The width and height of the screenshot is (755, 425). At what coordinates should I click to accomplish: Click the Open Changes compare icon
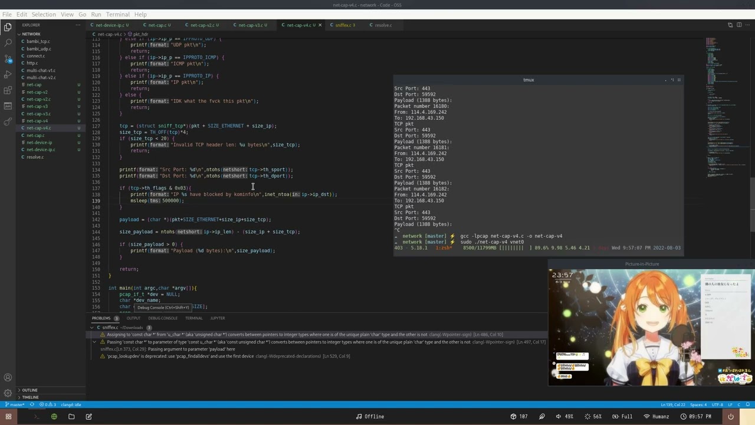[730, 25]
